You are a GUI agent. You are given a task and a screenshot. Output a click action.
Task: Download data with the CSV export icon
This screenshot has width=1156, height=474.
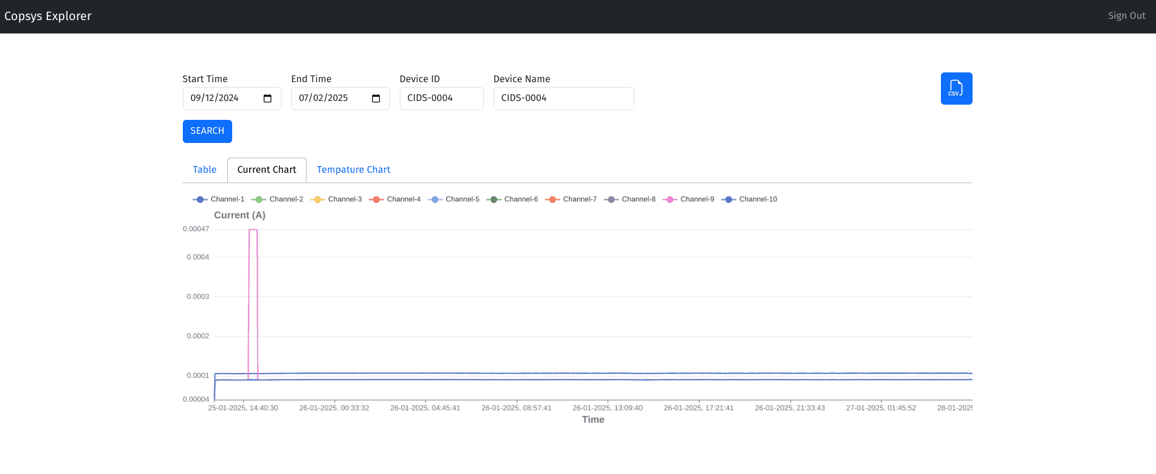tap(956, 89)
